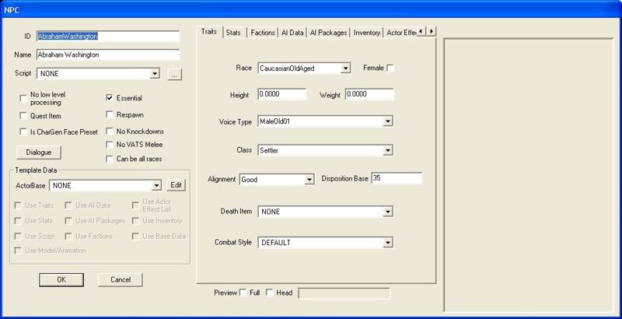Open the Actor Effects tab
The width and height of the screenshot is (622, 319).
click(x=400, y=33)
